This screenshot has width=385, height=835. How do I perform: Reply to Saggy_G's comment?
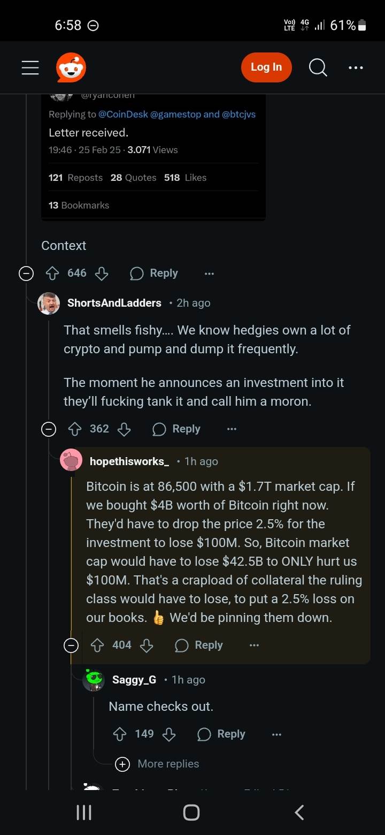221,734
